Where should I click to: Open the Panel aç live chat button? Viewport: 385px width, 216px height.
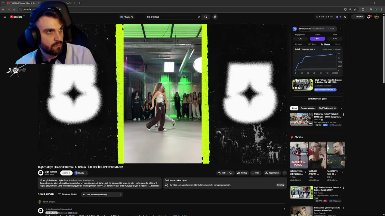point(280,185)
